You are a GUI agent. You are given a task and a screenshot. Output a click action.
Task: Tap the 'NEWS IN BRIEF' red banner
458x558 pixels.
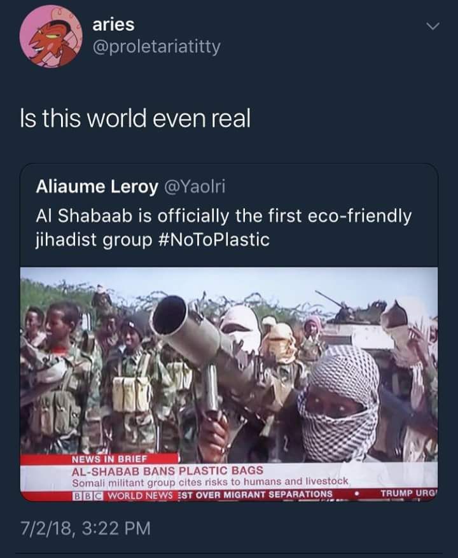click(x=100, y=459)
